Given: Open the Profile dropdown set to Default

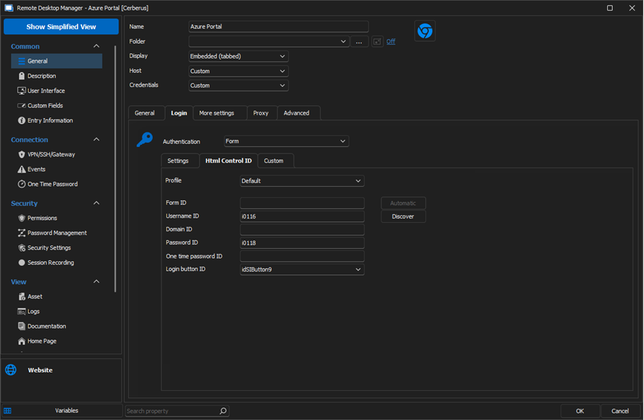Looking at the screenshot, I should (x=302, y=181).
